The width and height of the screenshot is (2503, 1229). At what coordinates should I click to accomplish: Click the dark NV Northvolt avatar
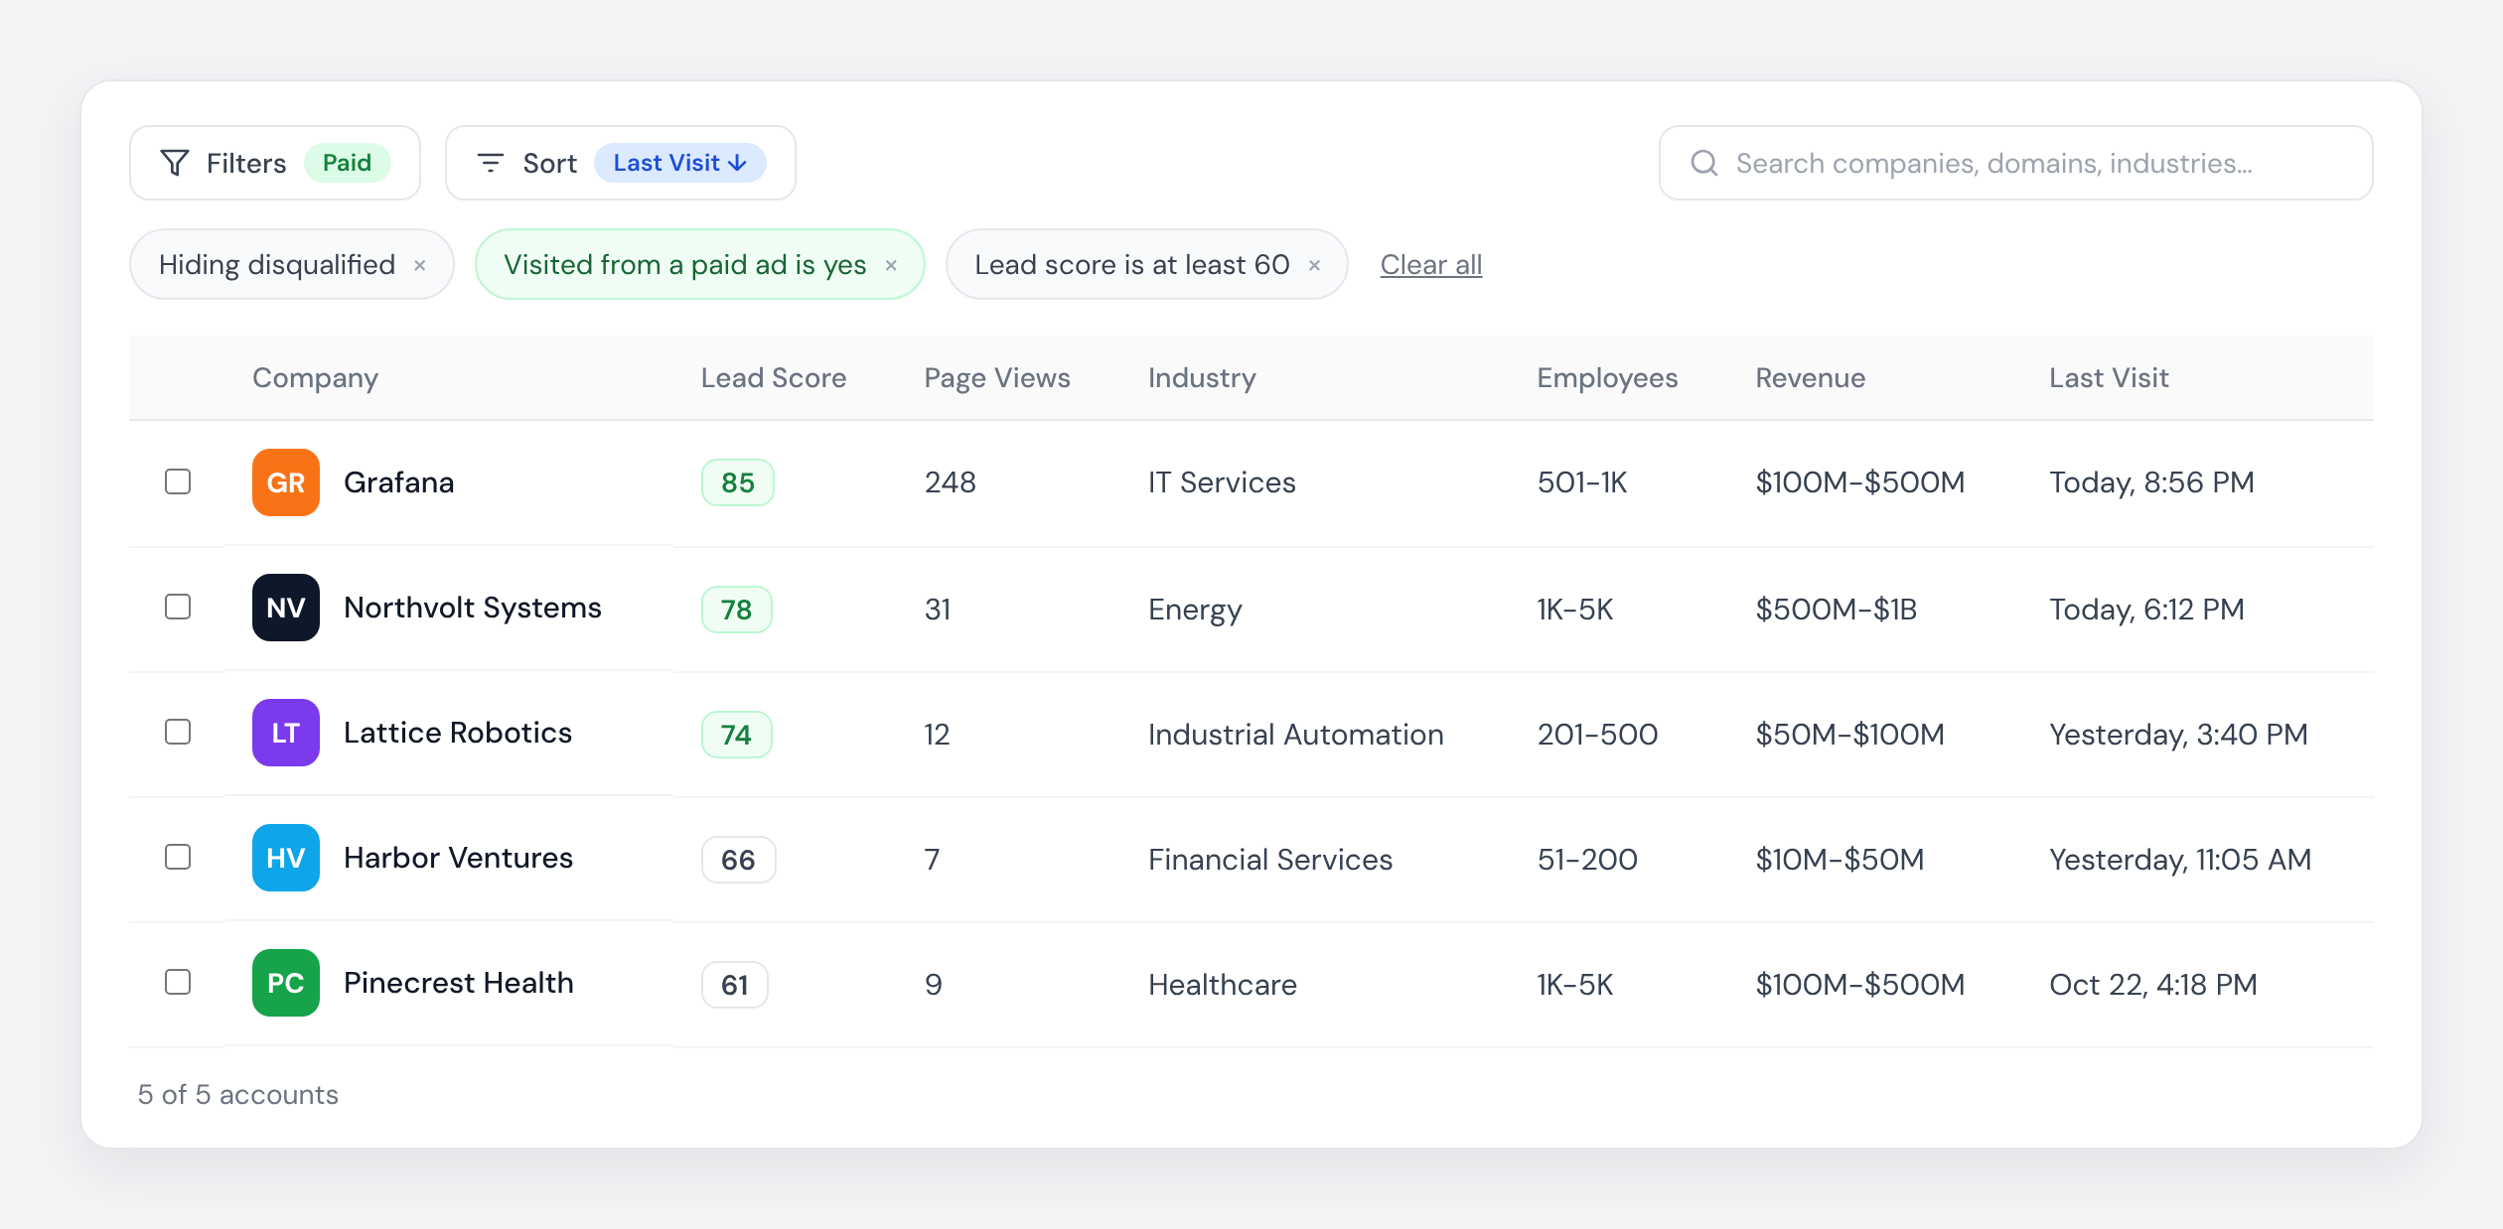pos(286,608)
